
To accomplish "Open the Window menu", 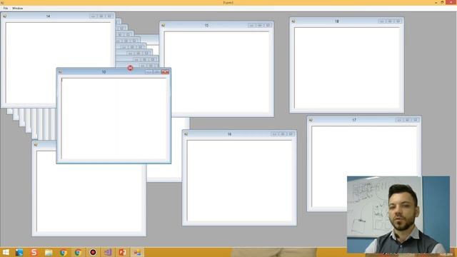I will tap(17, 9).
